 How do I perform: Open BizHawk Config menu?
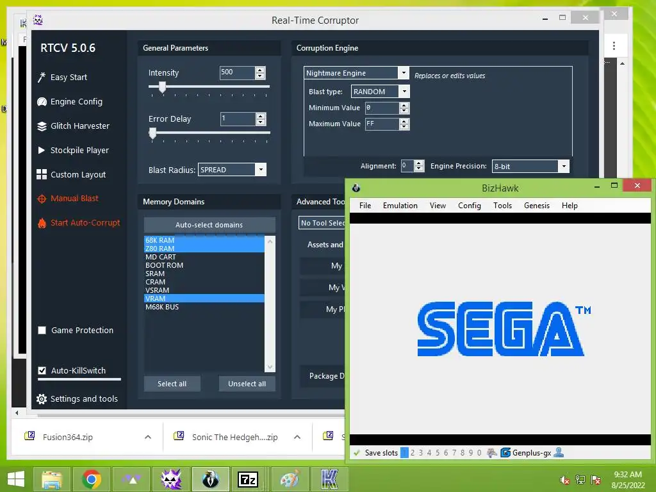470,206
